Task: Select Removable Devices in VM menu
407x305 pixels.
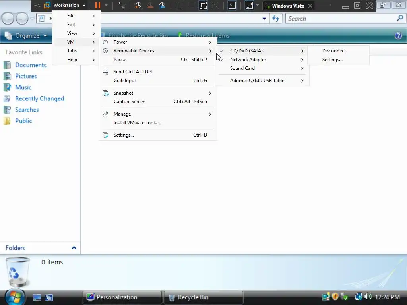Action: tap(158, 51)
